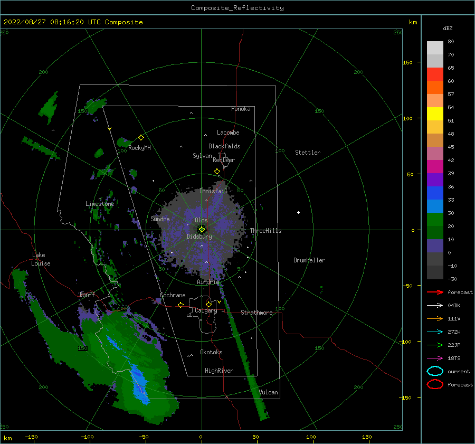Click the -150 tick on bottom axis
This screenshot has height=444, width=475.
coord(31,437)
